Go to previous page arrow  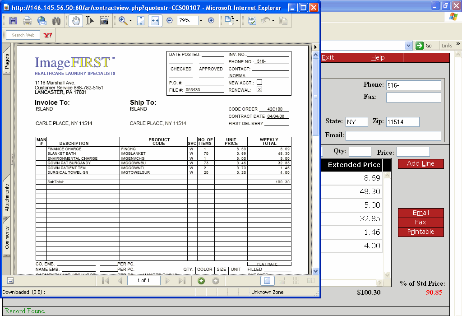point(120,281)
